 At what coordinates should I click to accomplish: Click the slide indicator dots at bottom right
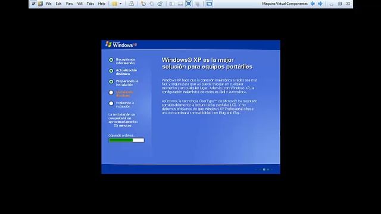click(x=264, y=169)
